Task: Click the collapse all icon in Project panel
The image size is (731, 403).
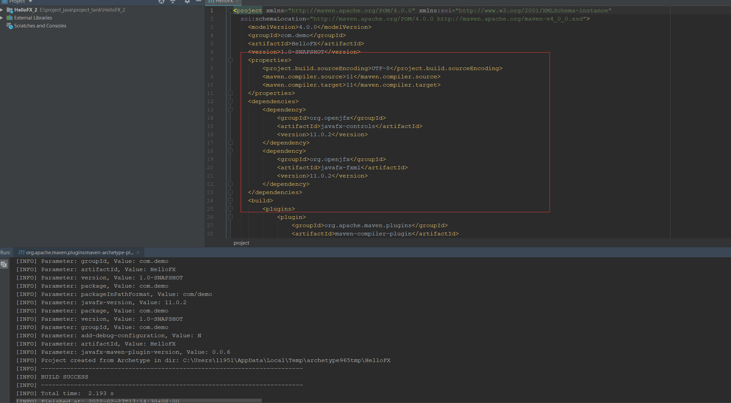Action: (x=173, y=1)
